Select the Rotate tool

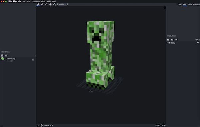[46, 4]
